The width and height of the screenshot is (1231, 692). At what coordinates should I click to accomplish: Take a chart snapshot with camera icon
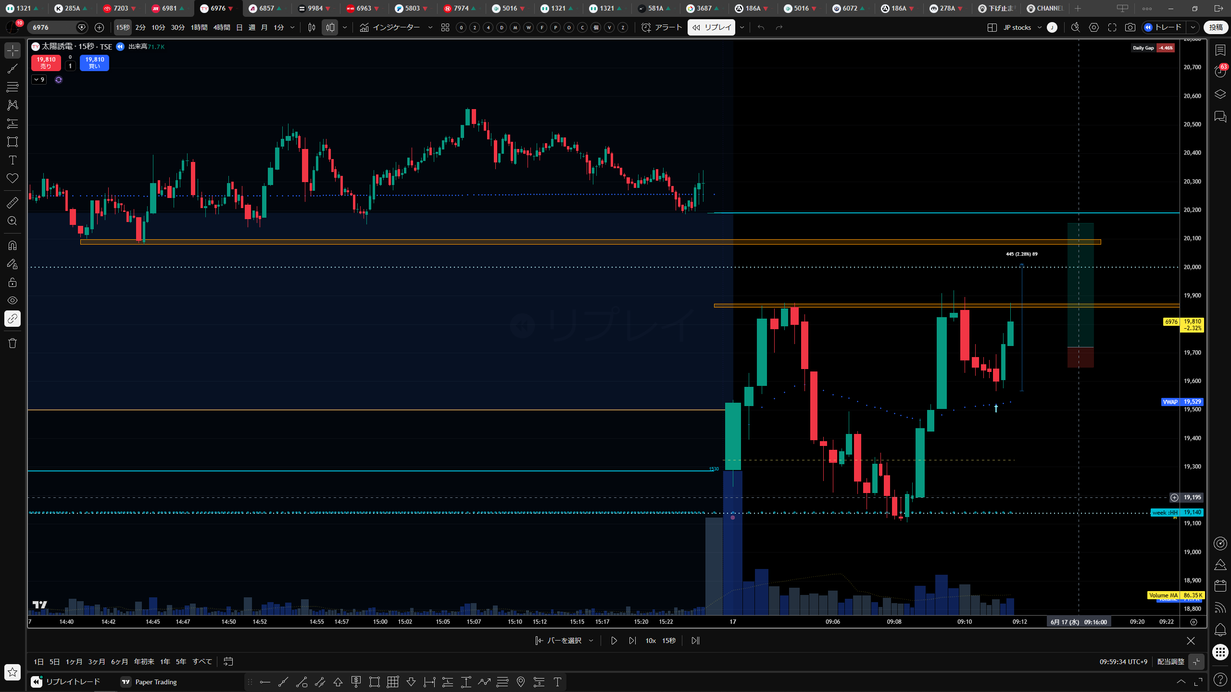pos(1130,27)
